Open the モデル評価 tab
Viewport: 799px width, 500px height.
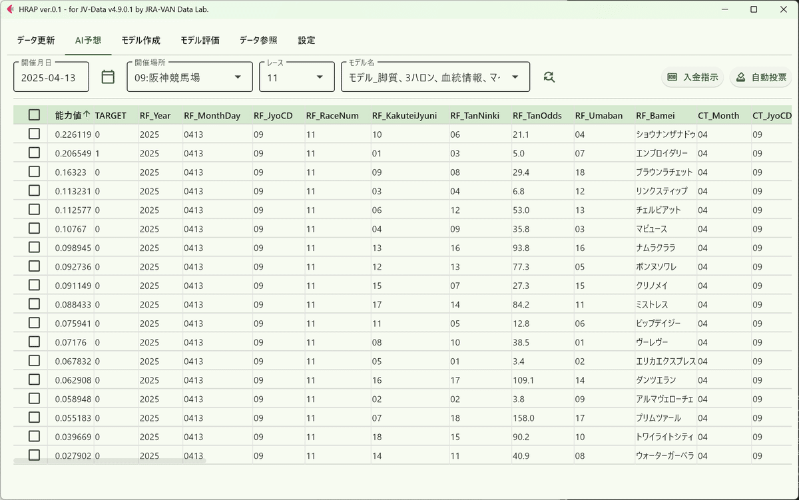pos(200,40)
